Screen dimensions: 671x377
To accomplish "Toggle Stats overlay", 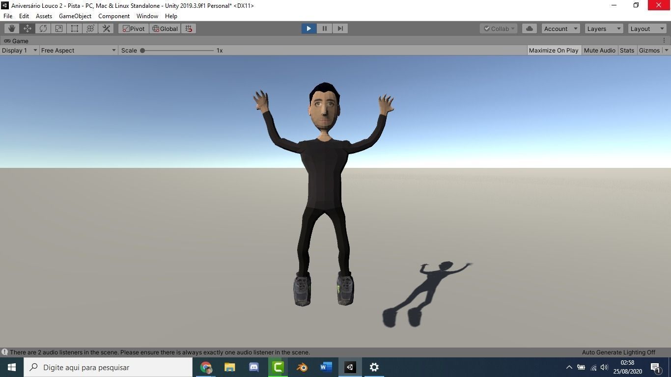I will coord(627,50).
